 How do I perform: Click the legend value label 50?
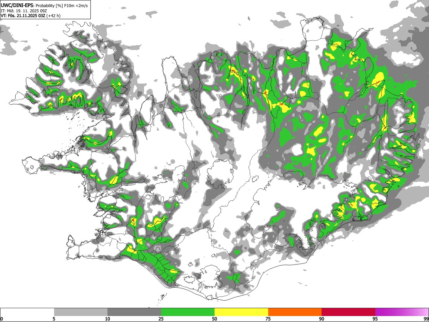[x=214, y=319]
